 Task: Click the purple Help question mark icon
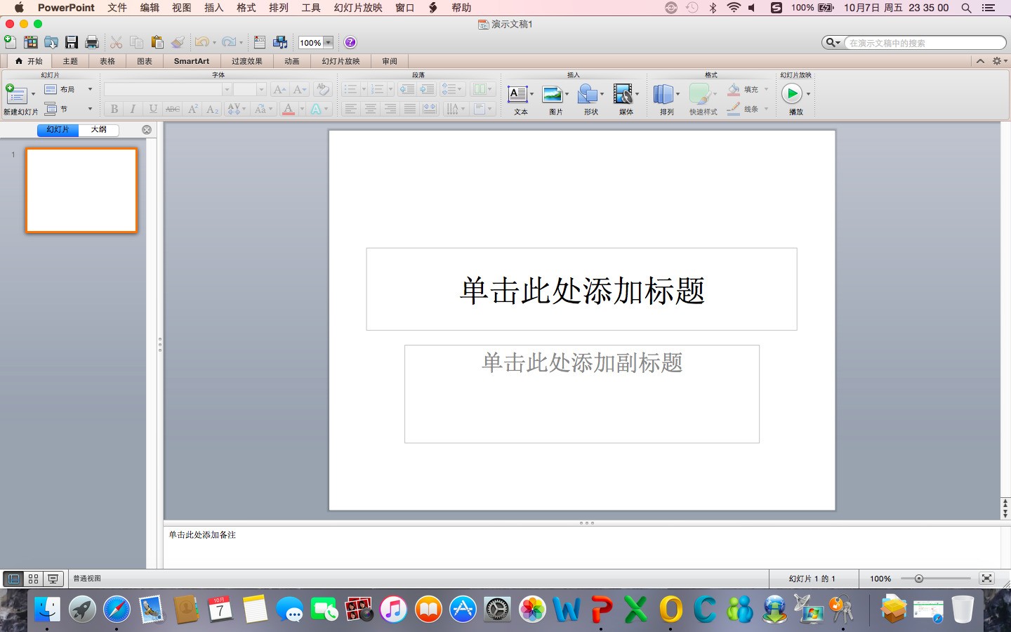pyautogui.click(x=350, y=43)
